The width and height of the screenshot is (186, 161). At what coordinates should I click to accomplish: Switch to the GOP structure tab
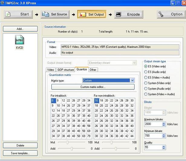click(x=66, y=70)
